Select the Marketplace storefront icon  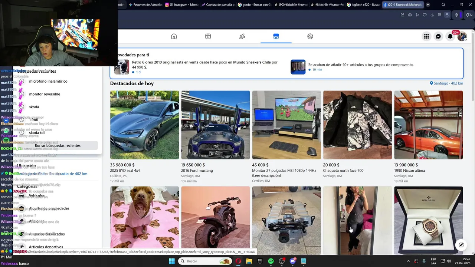pyautogui.click(x=276, y=36)
